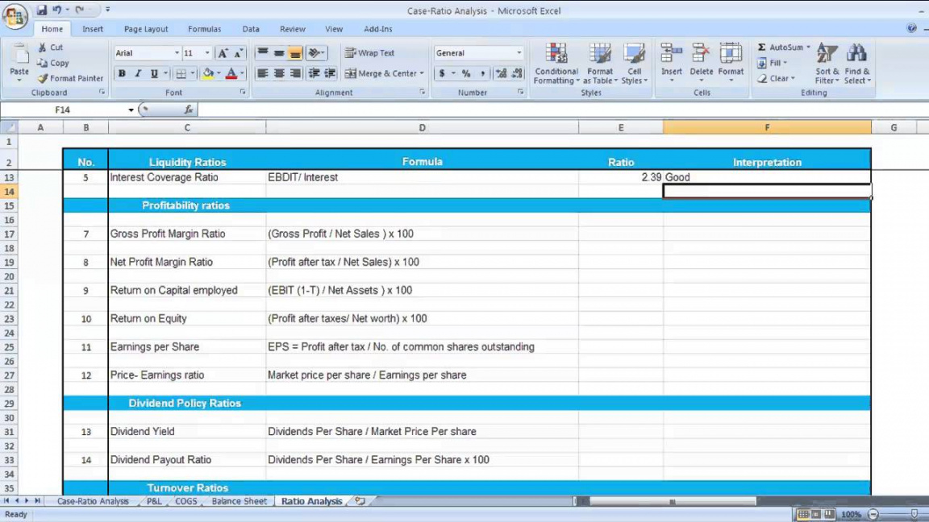This screenshot has height=522, width=929.
Task: Expand the General number format dropdown
Action: pos(519,53)
